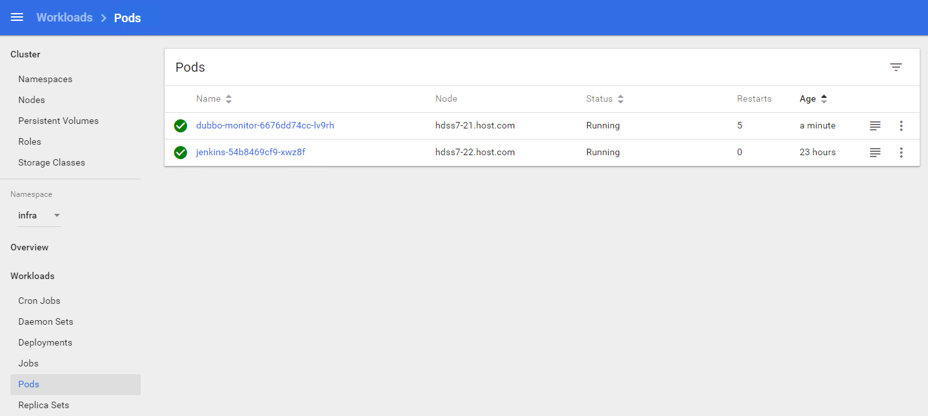Open three-dot actions menu for dubbo-monitor pod
The width and height of the screenshot is (928, 416).
901,126
